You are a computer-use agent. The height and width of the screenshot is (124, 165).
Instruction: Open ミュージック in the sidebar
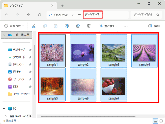click(x=16, y=79)
